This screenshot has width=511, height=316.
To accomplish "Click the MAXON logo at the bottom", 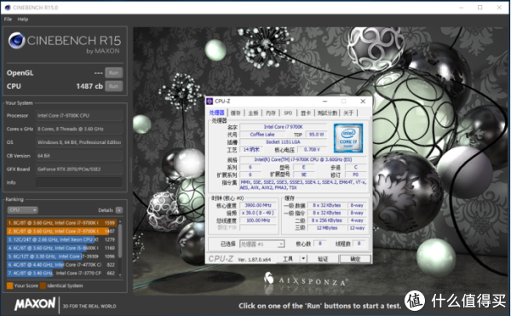I will pos(35,304).
